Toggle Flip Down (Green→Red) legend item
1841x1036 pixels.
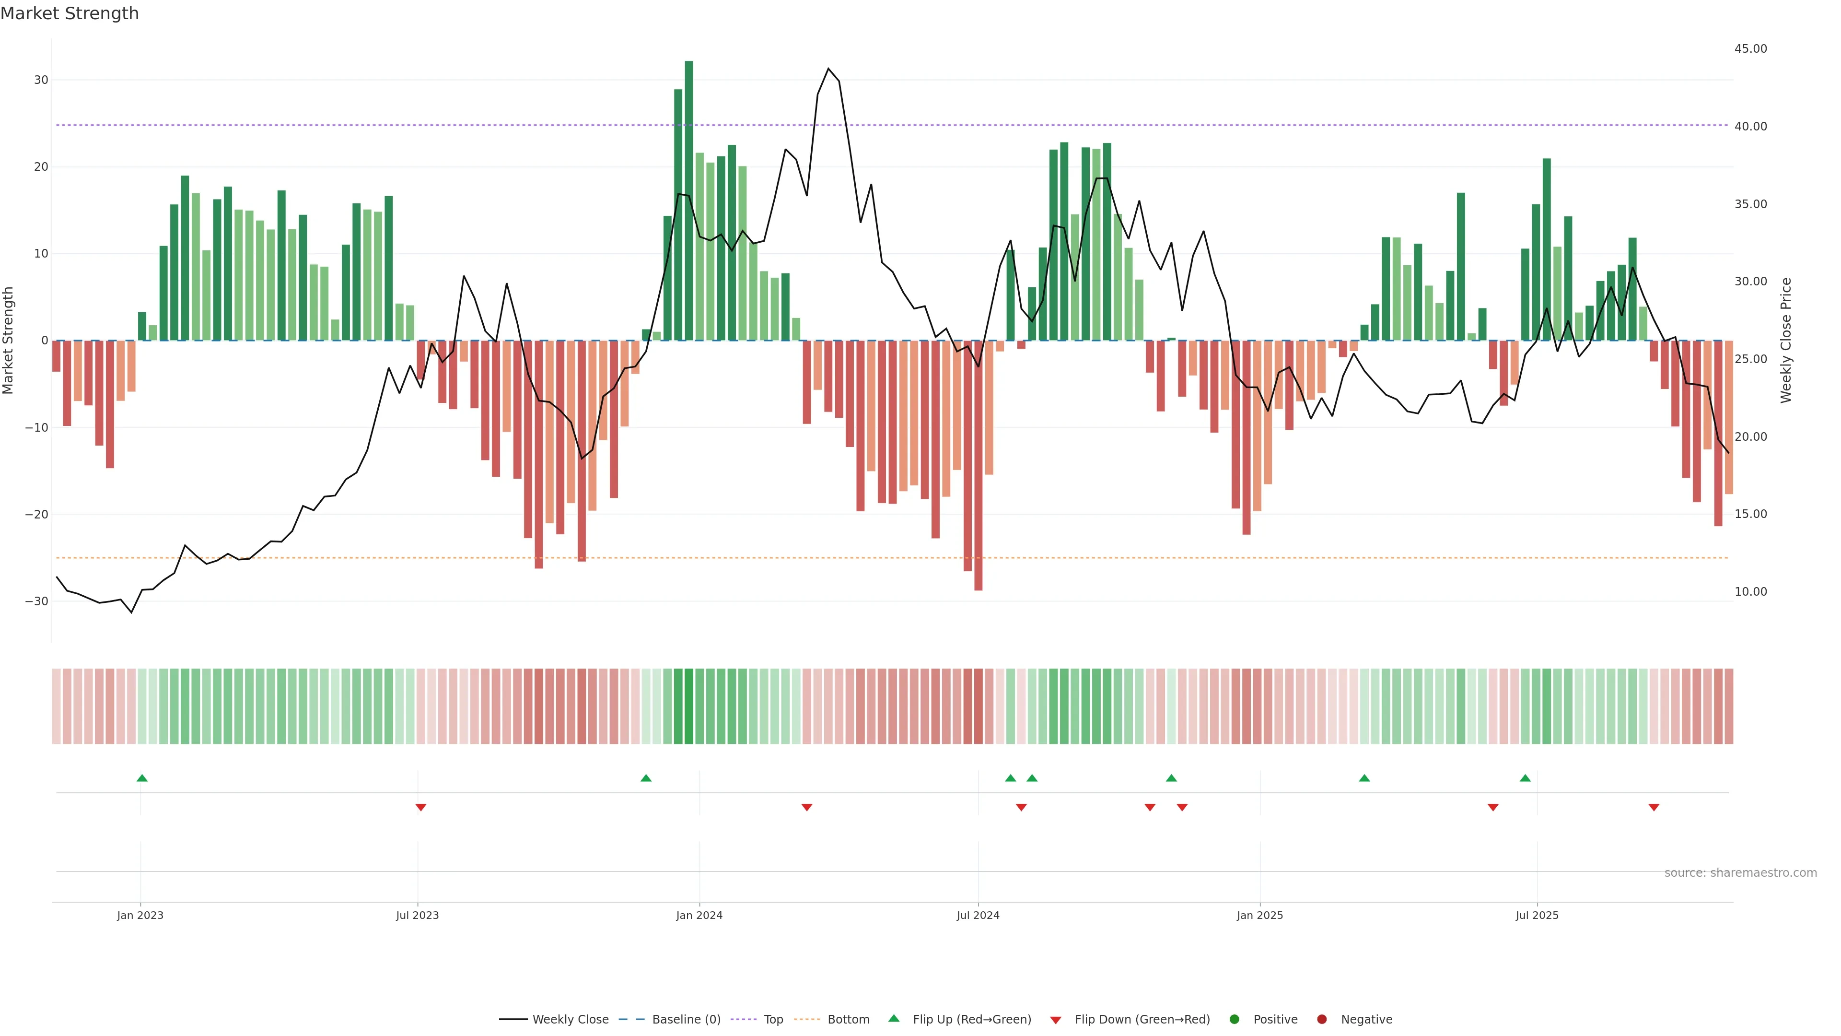click(x=1142, y=1020)
